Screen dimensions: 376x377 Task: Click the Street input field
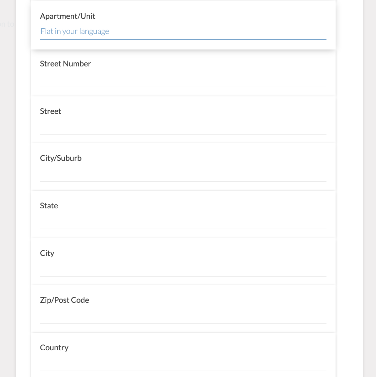[x=182, y=129]
